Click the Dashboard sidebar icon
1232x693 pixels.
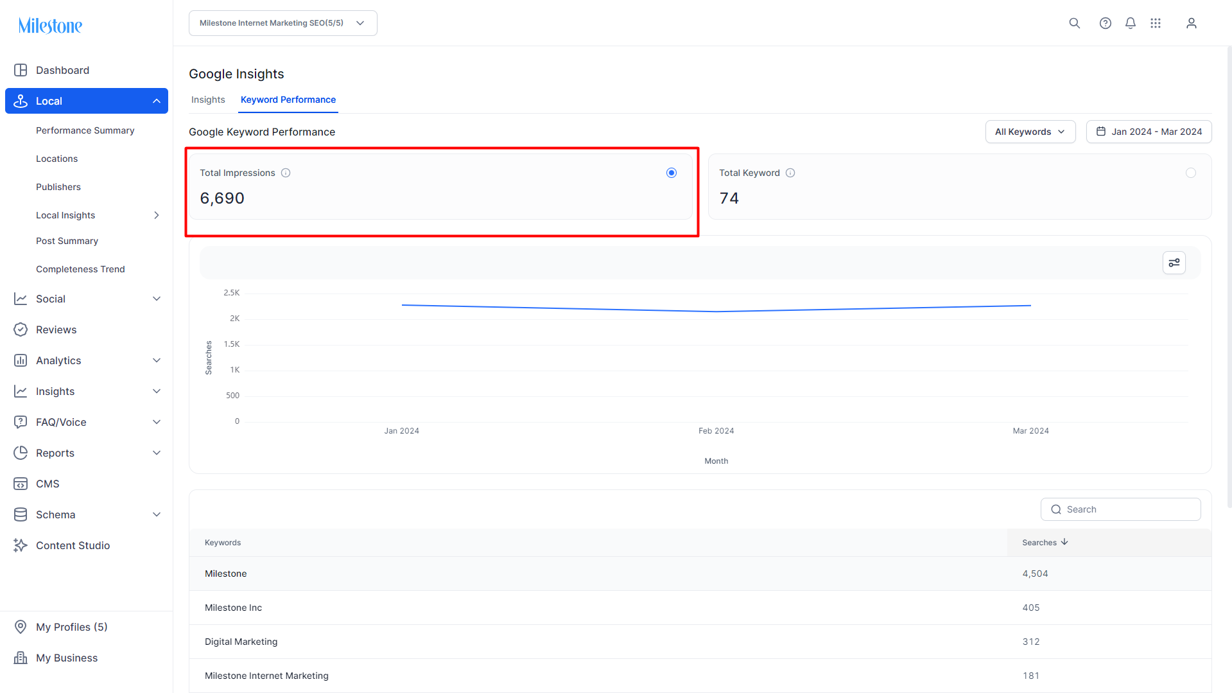pos(21,70)
